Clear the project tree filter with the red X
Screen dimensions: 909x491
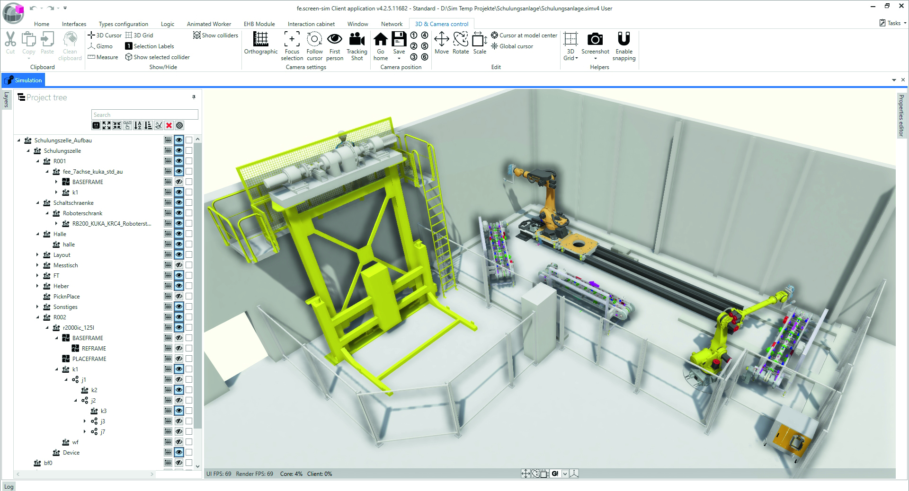point(169,125)
